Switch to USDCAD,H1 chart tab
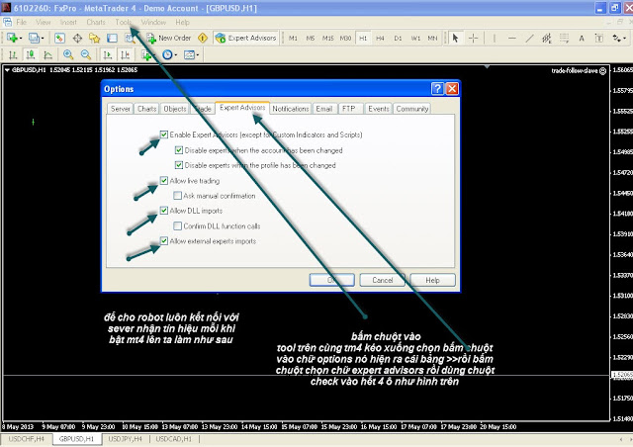This screenshot has height=447, width=633. pyautogui.click(x=174, y=439)
